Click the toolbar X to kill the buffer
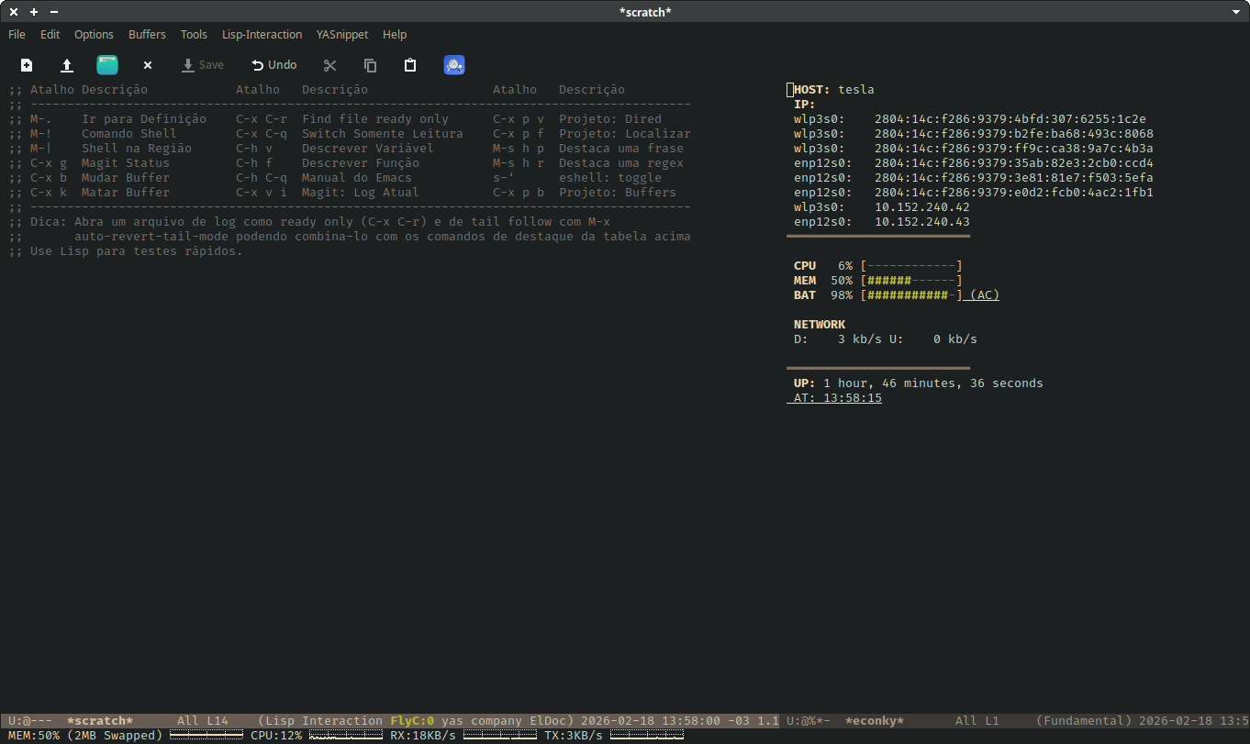The height and width of the screenshot is (744, 1250). tap(148, 65)
